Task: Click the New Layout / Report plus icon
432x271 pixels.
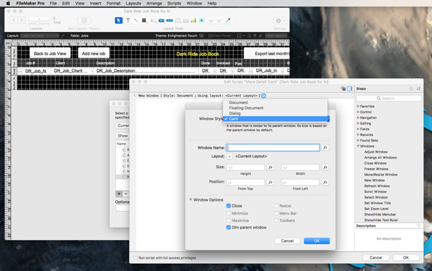Action: point(84,21)
